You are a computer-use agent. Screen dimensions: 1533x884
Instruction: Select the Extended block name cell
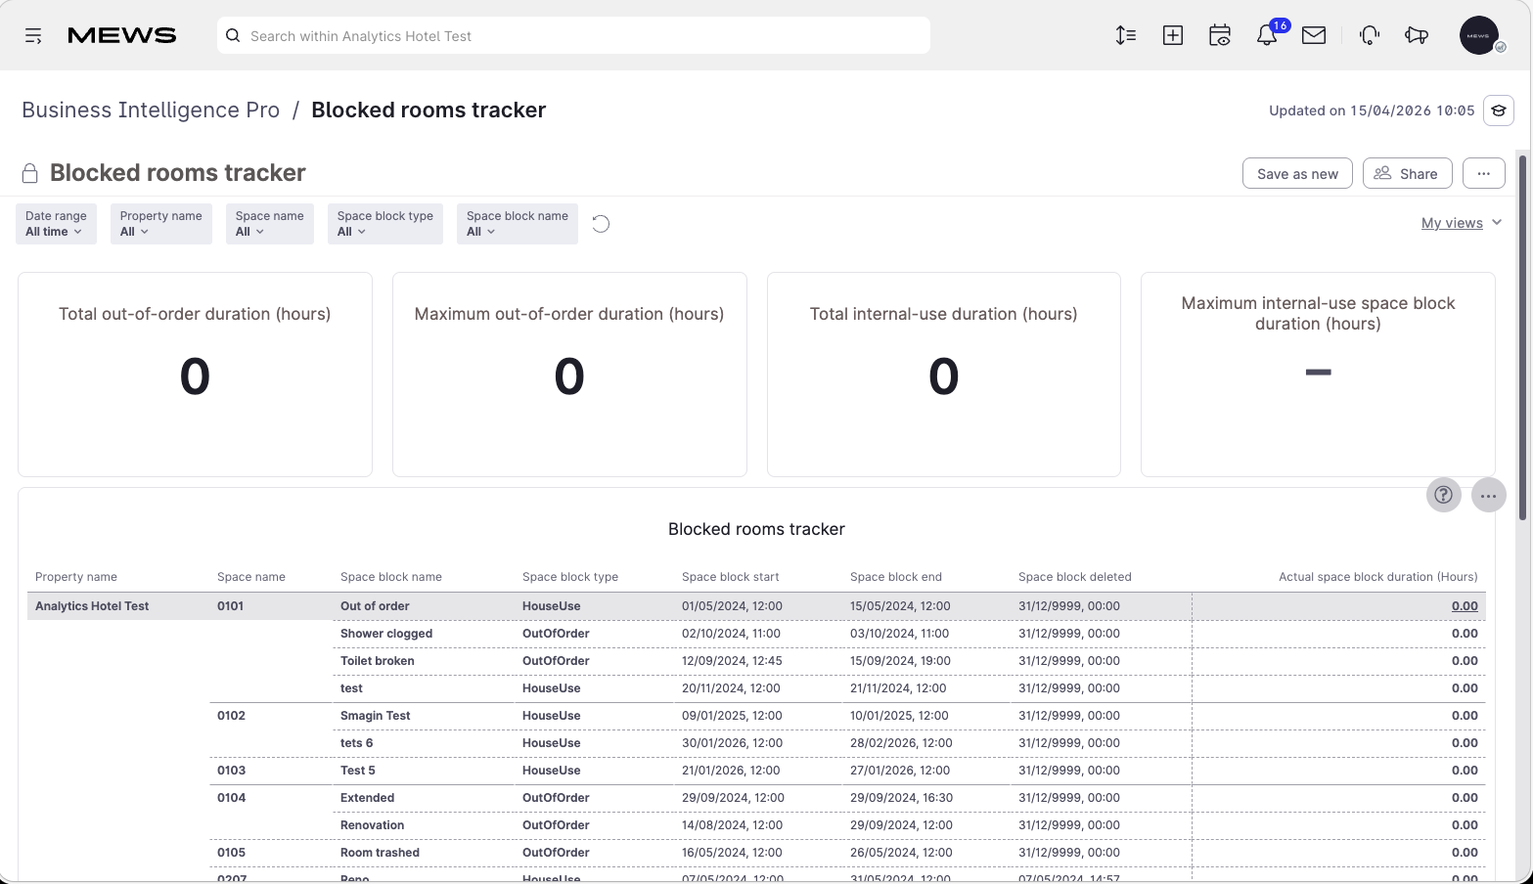368,798
